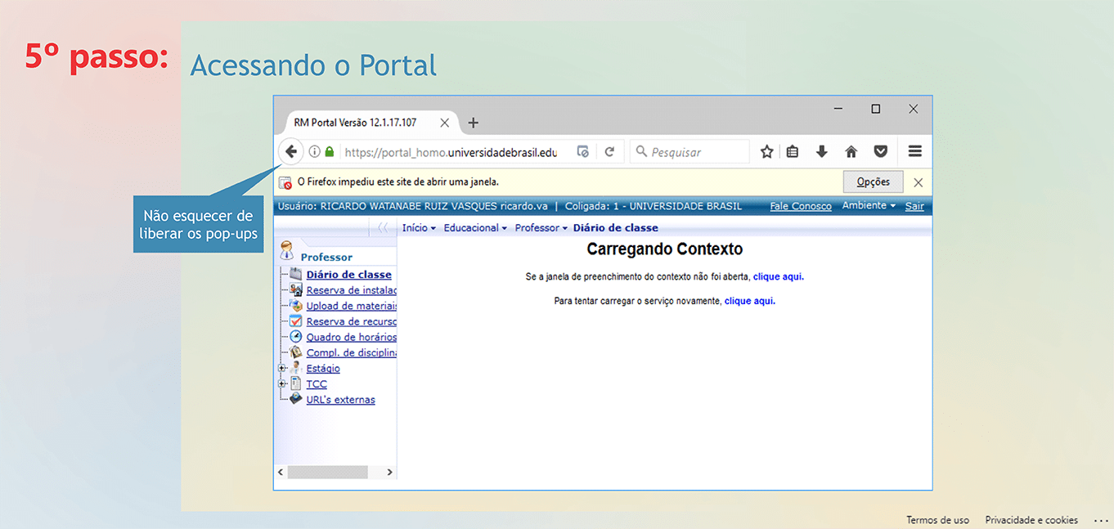Go to home page via house icon
The height and width of the screenshot is (529, 1114).
(x=851, y=151)
